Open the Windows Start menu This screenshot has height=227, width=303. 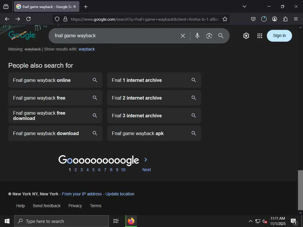point(7,221)
